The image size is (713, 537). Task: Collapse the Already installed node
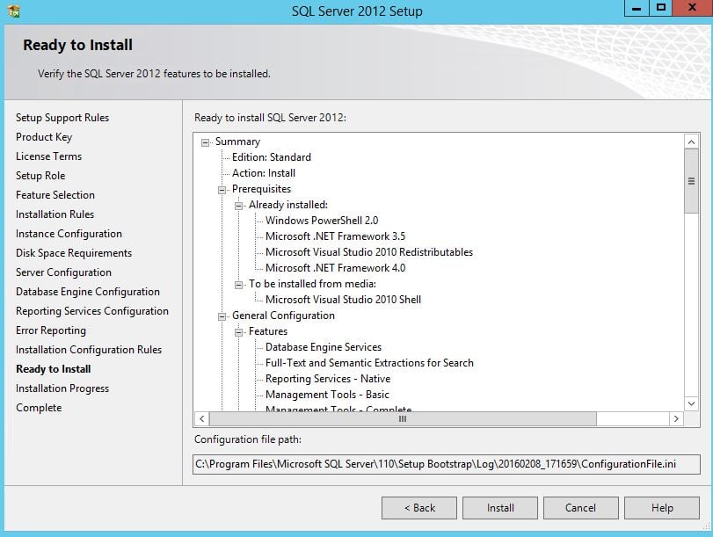(239, 206)
